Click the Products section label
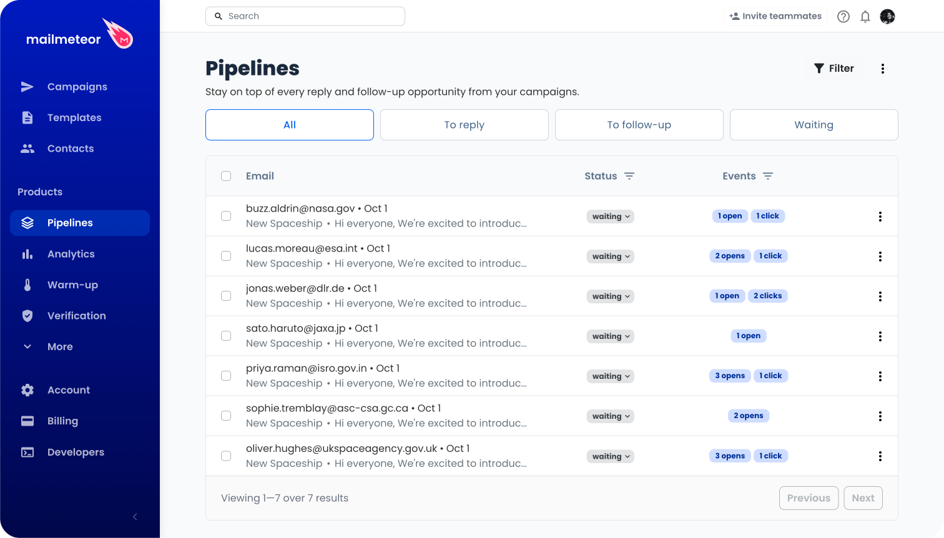 click(x=40, y=192)
